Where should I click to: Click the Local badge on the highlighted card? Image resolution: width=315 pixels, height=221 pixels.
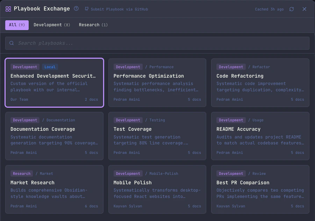point(50,67)
